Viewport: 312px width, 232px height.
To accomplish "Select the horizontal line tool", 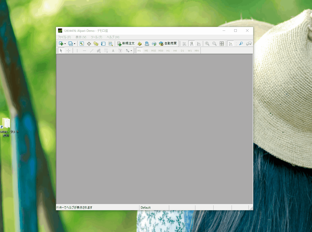I will [84, 51].
